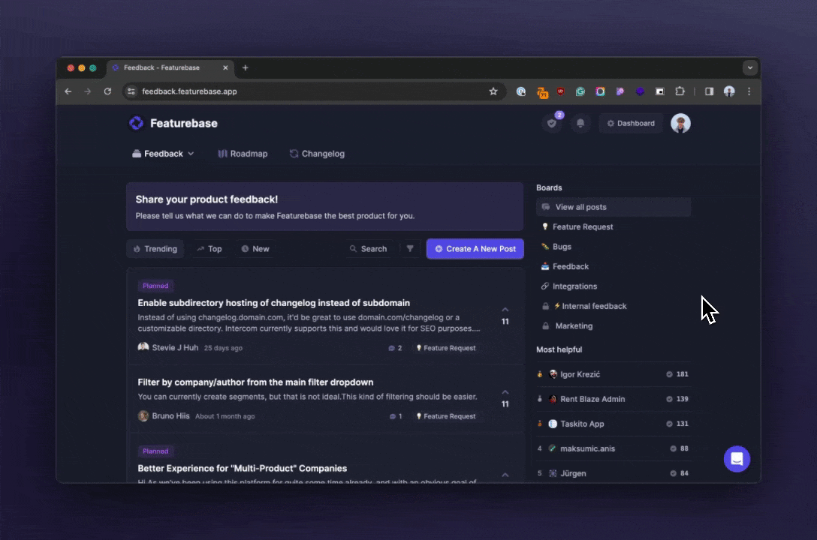This screenshot has height=540, width=817.
Task: Open the Dashboard button
Action: [631, 123]
